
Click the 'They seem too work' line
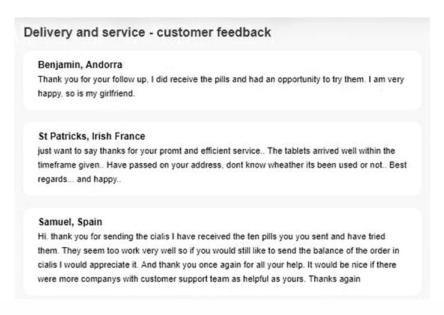[x=219, y=251]
